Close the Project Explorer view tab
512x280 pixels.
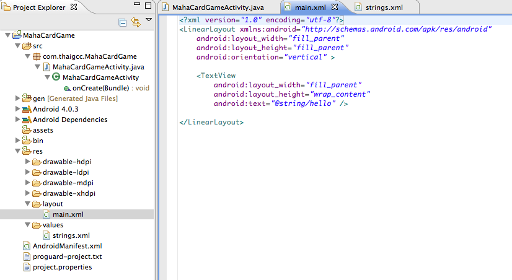point(74,7)
